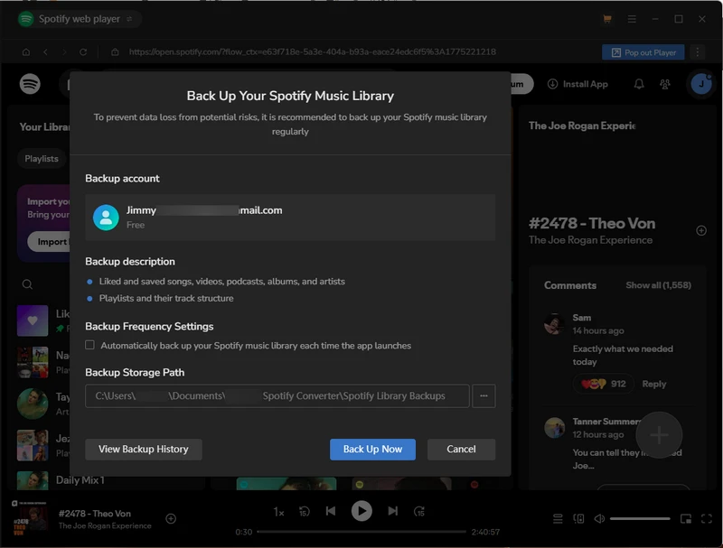Go to the home icon in address bar
723x548 pixels.
[26, 52]
